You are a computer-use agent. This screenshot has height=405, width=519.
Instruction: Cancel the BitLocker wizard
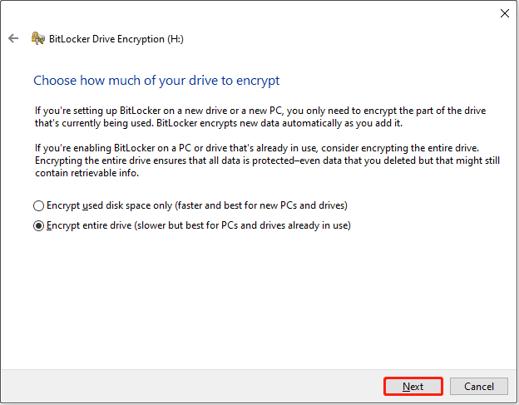pyautogui.click(x=478, y=386)
